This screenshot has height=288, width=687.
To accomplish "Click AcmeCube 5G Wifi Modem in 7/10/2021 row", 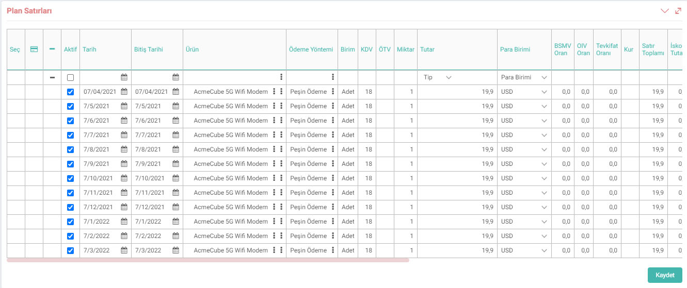I will click(231, 178).
